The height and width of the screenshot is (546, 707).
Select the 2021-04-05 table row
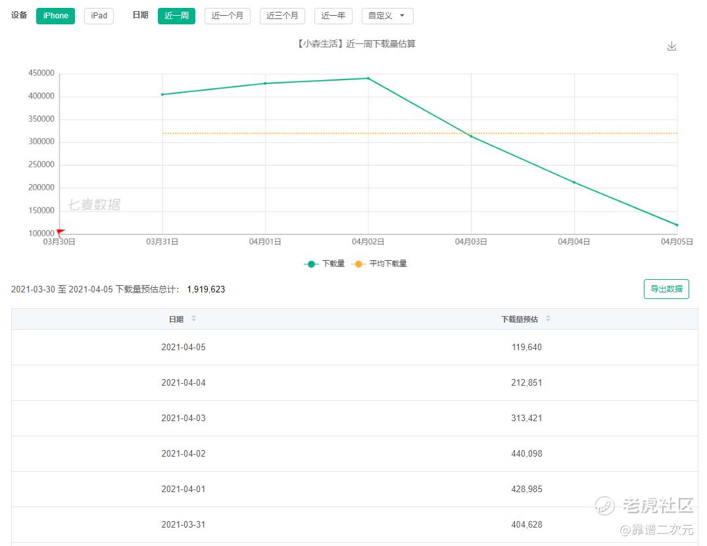coord(354,348)
